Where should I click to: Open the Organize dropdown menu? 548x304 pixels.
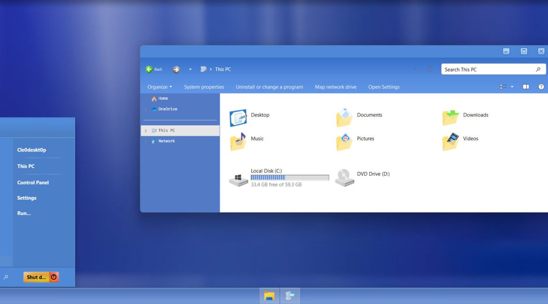coord(160,87)
